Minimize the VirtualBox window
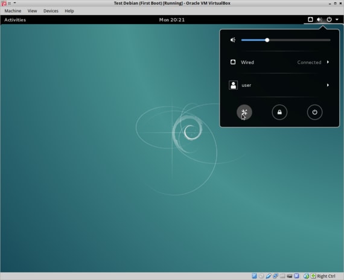The image size is (344, 280). tap(330, 3)
